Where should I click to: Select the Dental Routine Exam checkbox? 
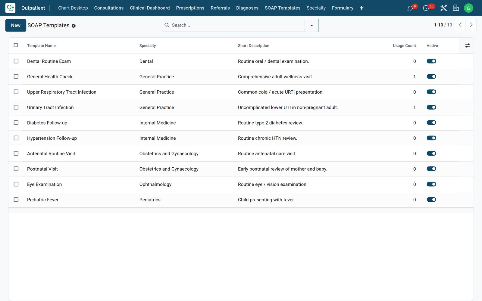(16, 61)
